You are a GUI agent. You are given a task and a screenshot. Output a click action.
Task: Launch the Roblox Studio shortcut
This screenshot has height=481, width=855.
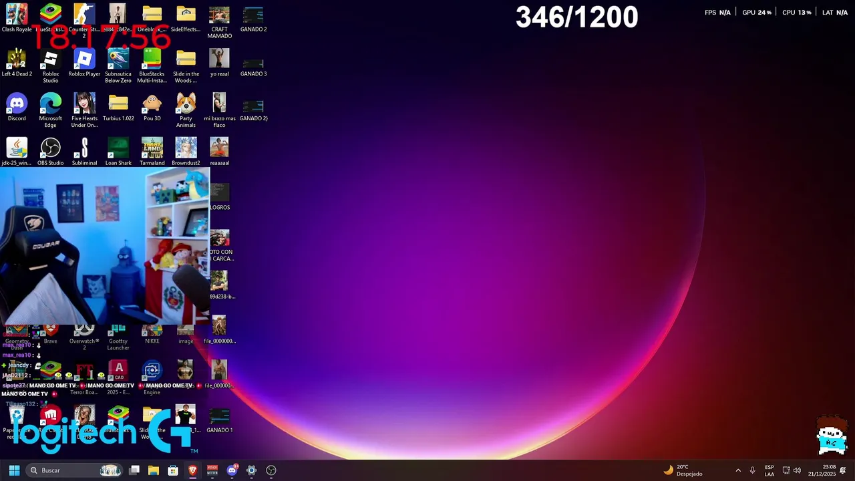pyautogui.click(x=51, y=65)
